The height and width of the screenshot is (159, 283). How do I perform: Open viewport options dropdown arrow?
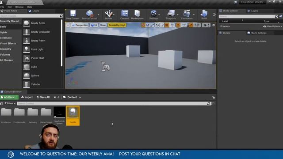[x=68, y=25]
